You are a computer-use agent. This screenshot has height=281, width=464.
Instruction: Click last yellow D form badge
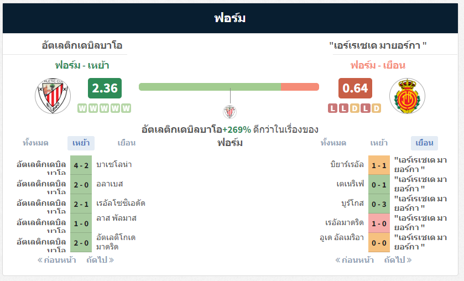376,108
